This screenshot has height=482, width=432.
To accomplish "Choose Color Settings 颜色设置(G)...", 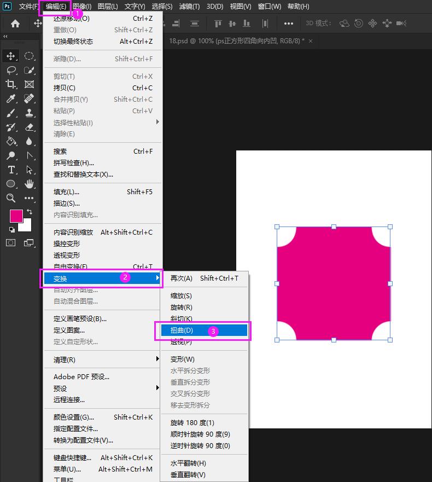I will [103, 417].
